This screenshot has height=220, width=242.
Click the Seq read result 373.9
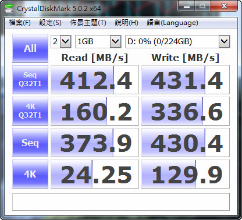(x=95, y=143)
